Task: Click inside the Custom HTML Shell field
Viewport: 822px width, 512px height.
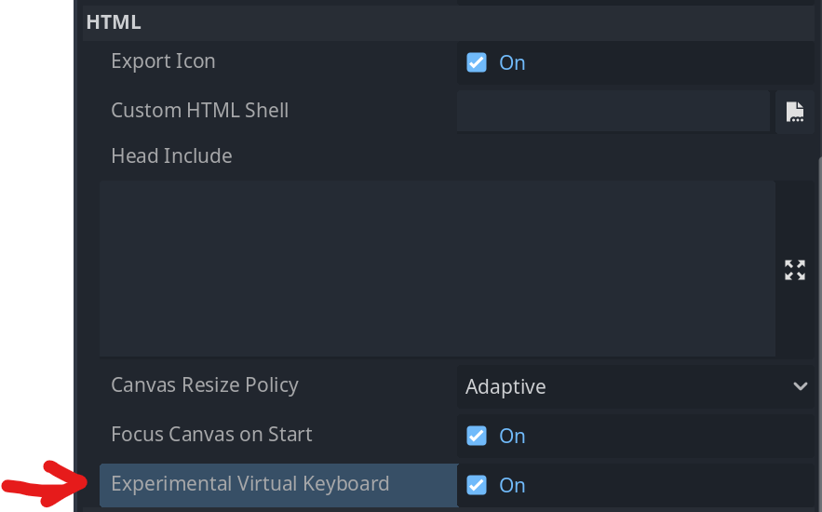Action: click(x=613, y=111)
